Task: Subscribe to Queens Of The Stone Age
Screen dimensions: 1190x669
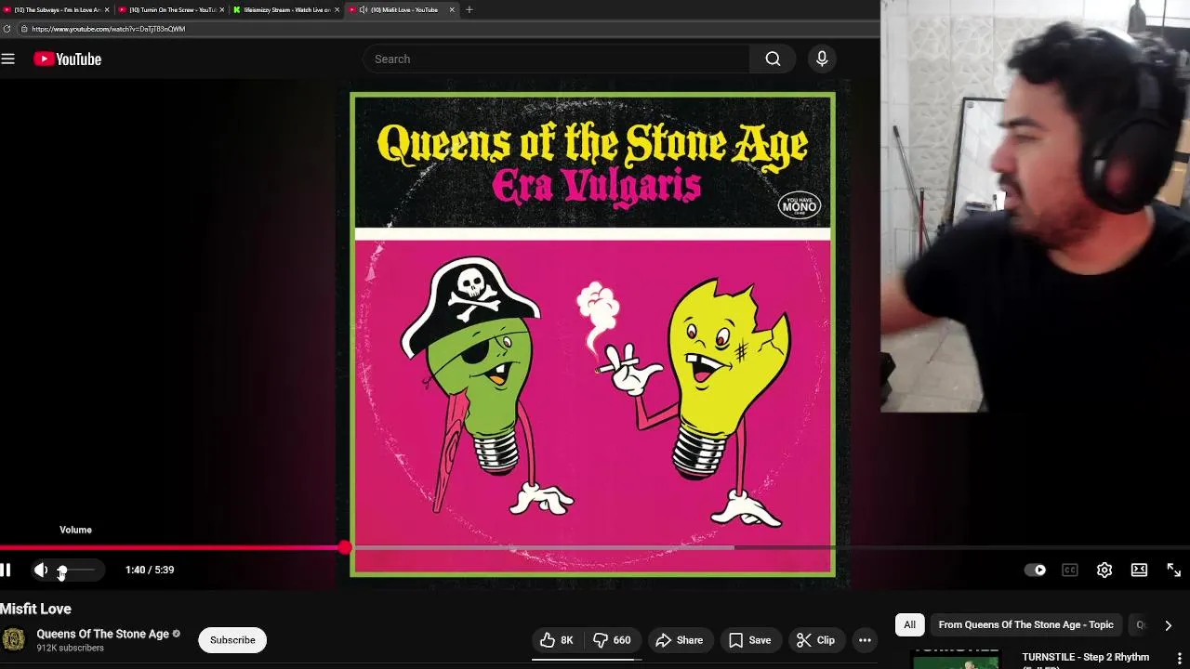Action: (232, 640)
